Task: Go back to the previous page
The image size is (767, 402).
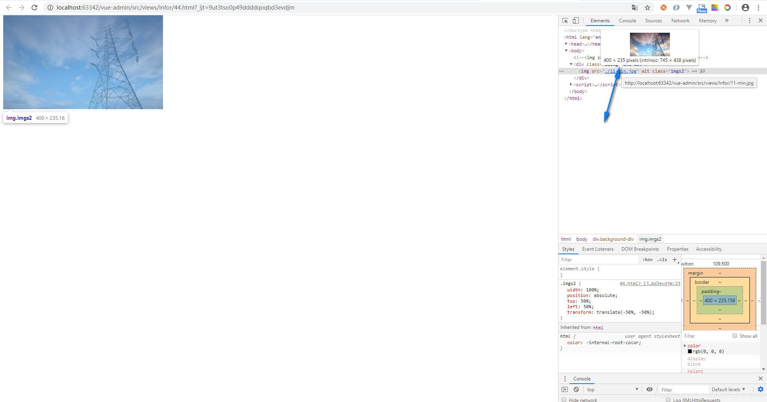Action: coord(9,8)
